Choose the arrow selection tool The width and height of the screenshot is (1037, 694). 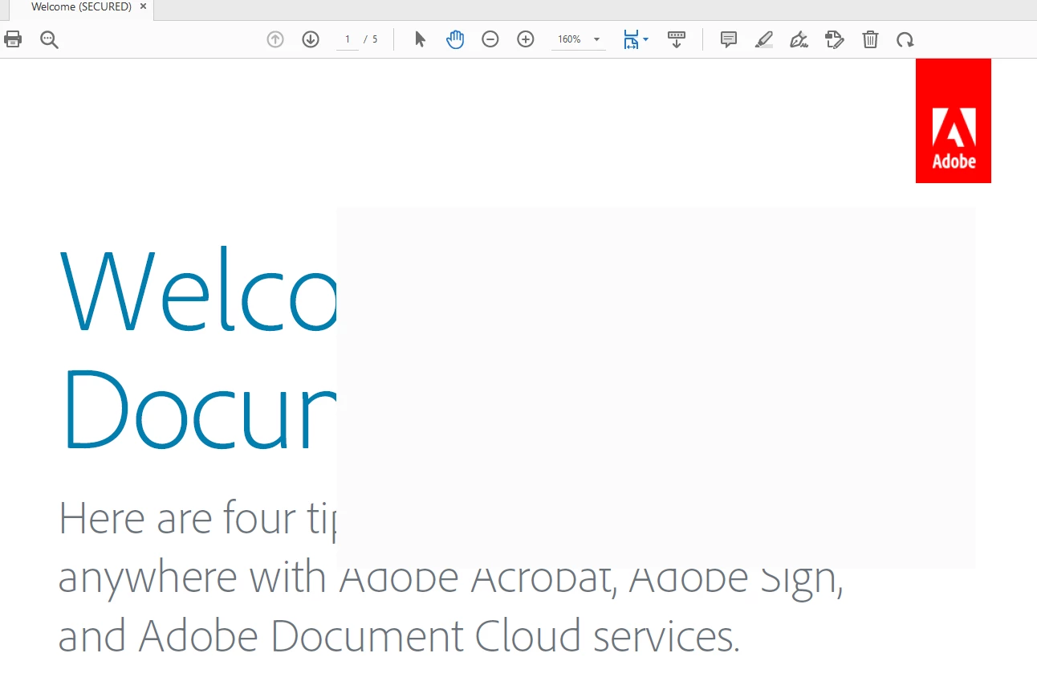coord(420,39)
